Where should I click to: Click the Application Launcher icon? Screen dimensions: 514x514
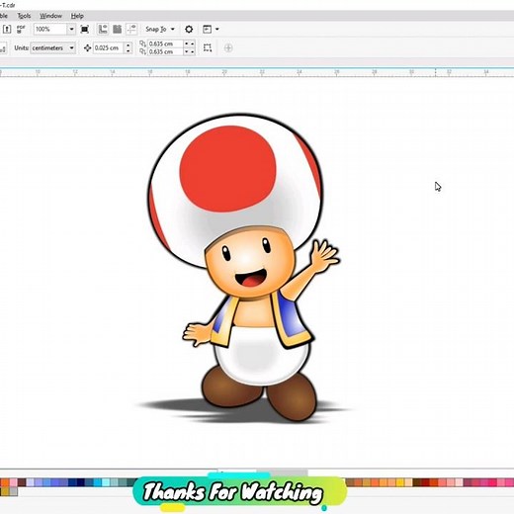207,29
